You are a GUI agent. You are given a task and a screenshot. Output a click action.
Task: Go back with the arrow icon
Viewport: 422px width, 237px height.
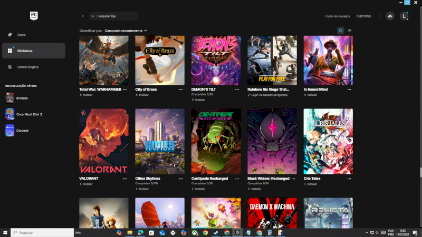pos(83,16)
